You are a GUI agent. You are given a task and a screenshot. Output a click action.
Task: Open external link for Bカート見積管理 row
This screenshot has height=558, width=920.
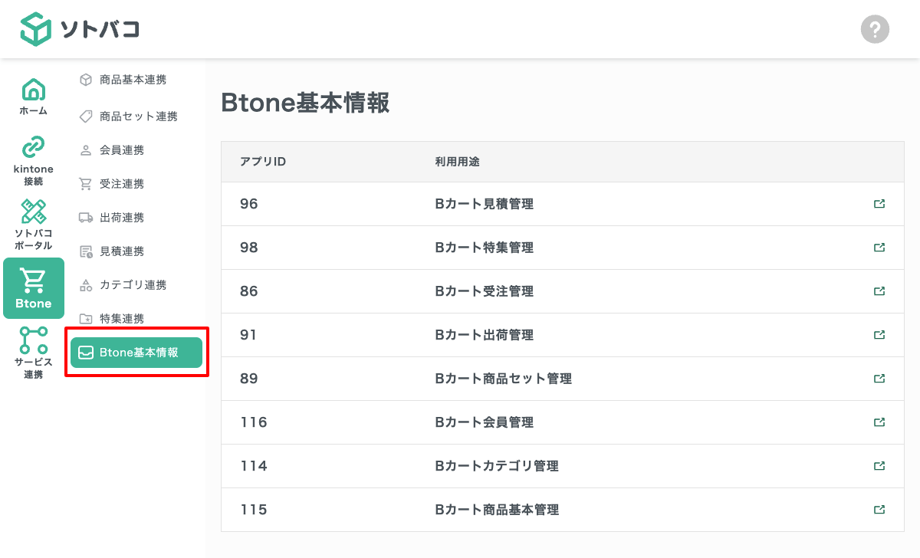(x=879, y=204)
